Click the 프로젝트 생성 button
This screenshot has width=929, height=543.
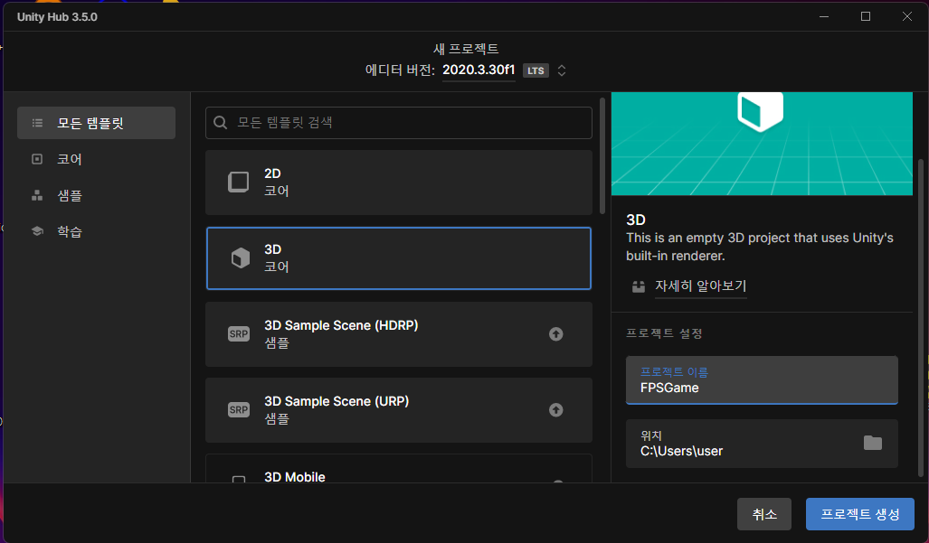tap(859, 514)
